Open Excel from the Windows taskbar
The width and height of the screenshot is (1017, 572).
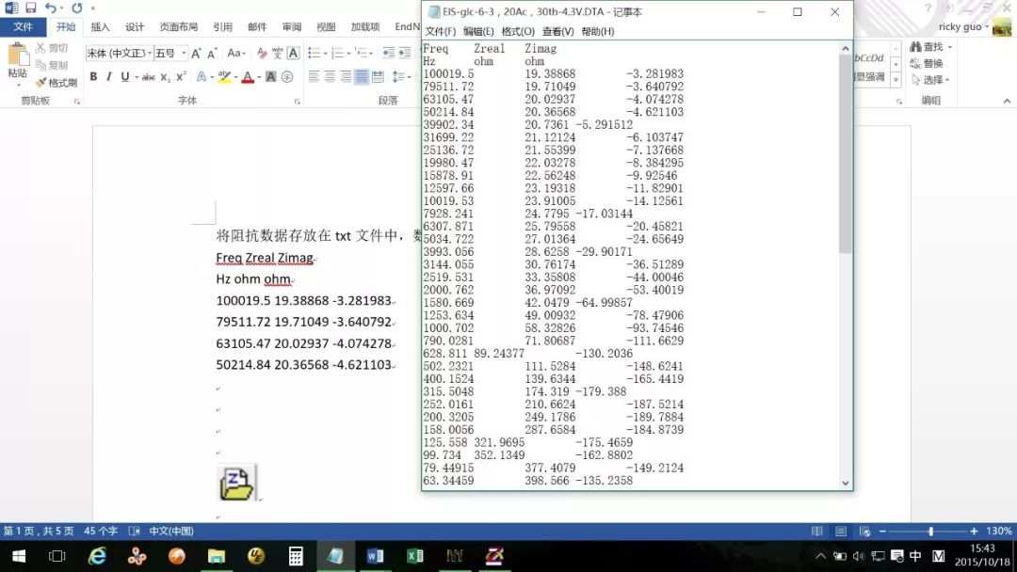pos(414,556)
